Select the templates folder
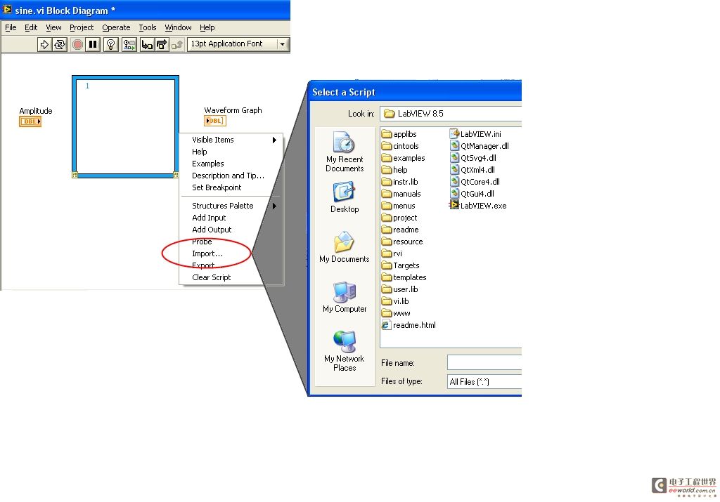This screenshot has width=720, height=502. [404, 277]
